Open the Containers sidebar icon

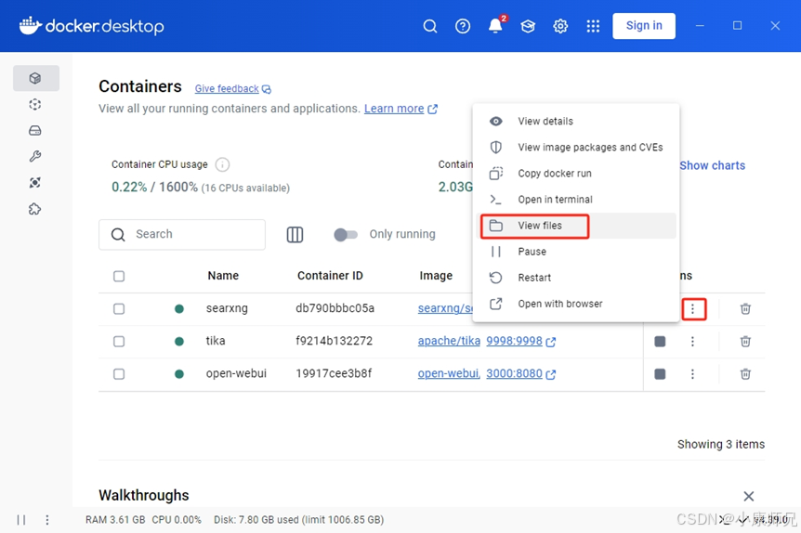35,78
